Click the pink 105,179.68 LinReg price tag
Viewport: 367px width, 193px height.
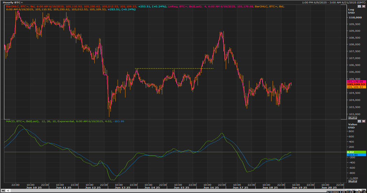tap(356, 82)
